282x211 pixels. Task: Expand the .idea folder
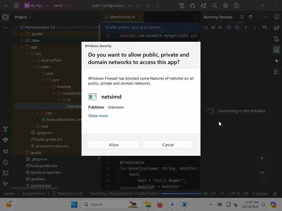tap(22, 41)
